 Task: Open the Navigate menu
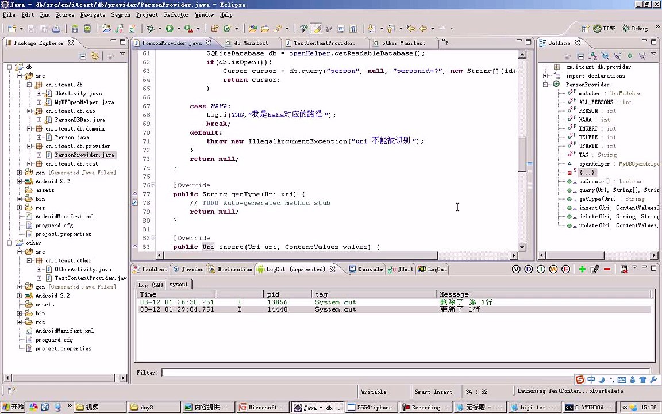pyautogui.click(x=93, y=15)
